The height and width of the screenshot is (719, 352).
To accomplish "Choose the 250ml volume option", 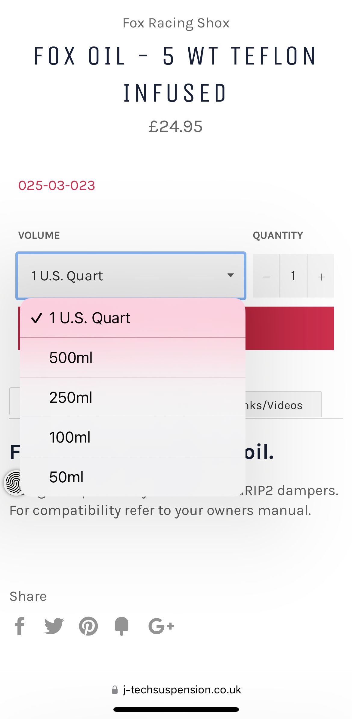I will (133, 397).
